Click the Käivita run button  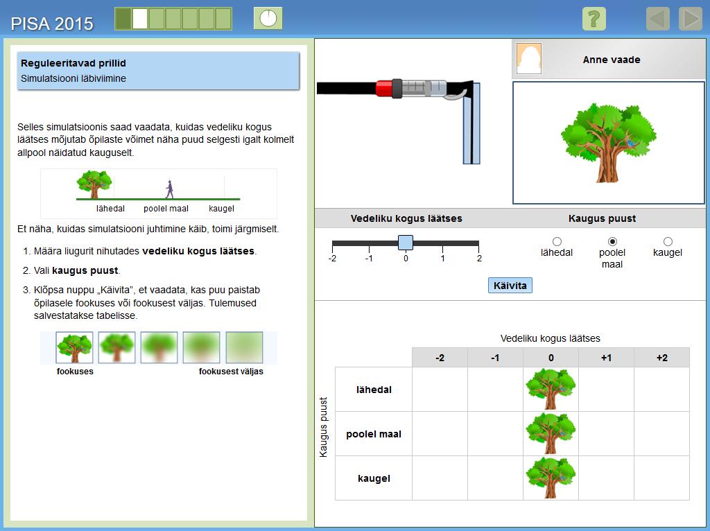510,286
